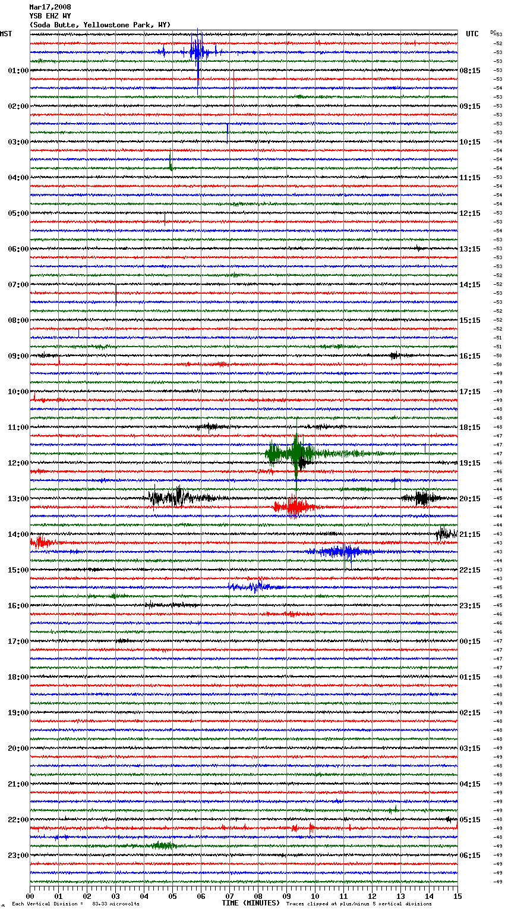
Task: Click the "MST" column header
Action: (6, 34)
